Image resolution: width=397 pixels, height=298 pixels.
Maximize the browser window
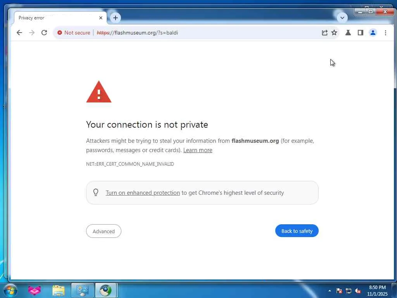pyautogui.click(x=370, y=12)
